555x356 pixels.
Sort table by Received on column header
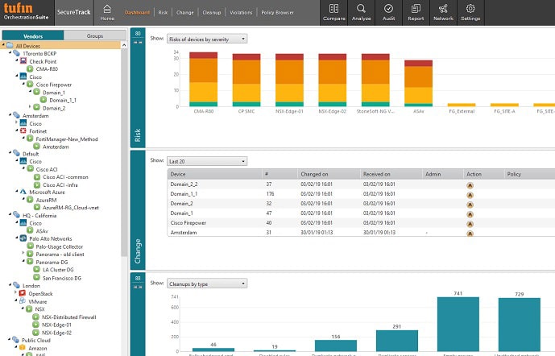[391, 174]
